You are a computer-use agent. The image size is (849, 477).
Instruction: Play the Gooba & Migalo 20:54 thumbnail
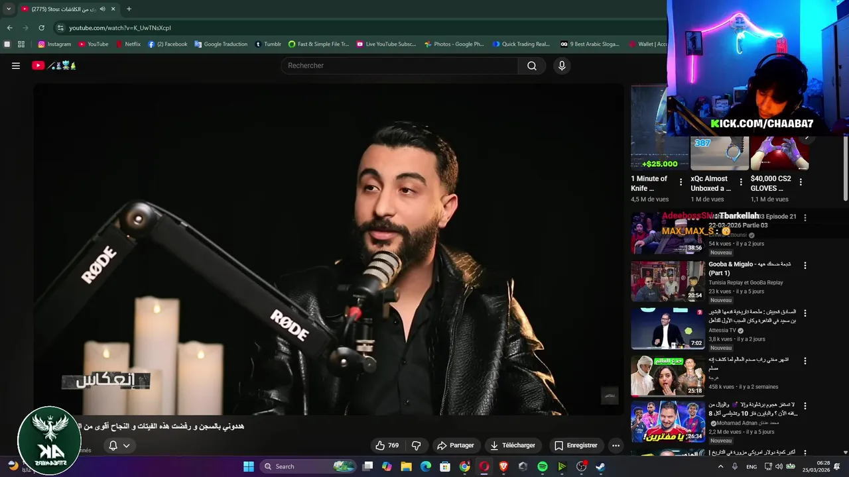[x=668, y=281]
